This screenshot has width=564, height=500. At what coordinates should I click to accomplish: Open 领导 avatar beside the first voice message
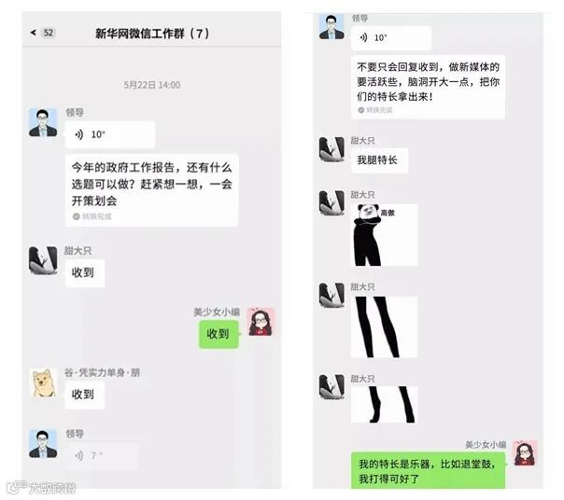[43, 122]
